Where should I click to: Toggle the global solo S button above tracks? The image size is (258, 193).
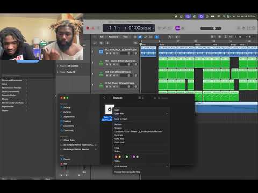click(x=107, y=43)
